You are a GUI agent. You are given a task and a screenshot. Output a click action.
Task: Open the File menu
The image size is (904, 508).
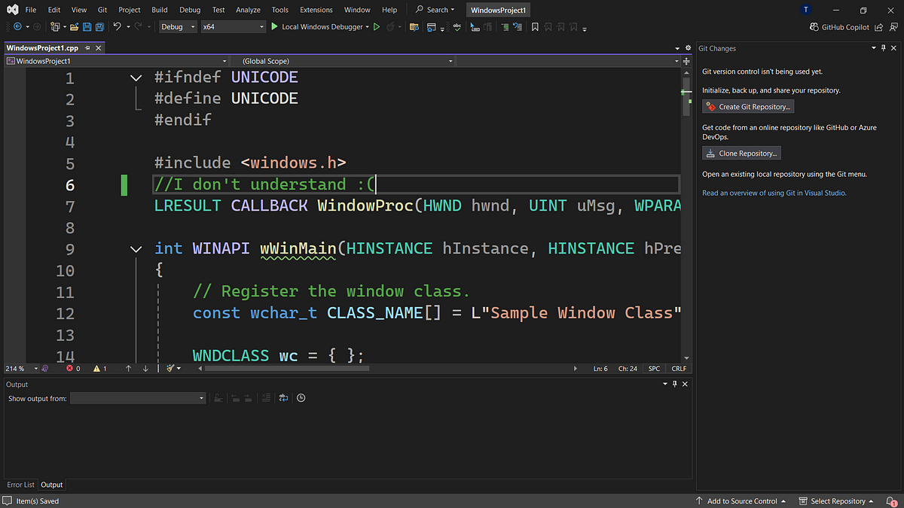pyautogui.click(x=30, y=10)
